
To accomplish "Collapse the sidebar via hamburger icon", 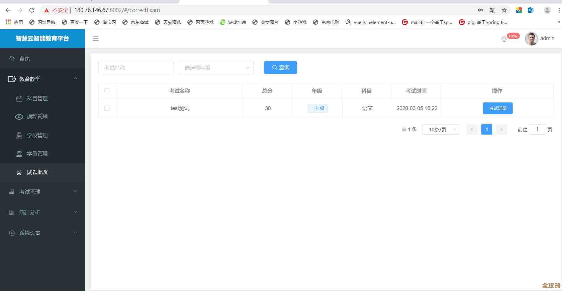I will pyautogui.click(x=96, y=39).
